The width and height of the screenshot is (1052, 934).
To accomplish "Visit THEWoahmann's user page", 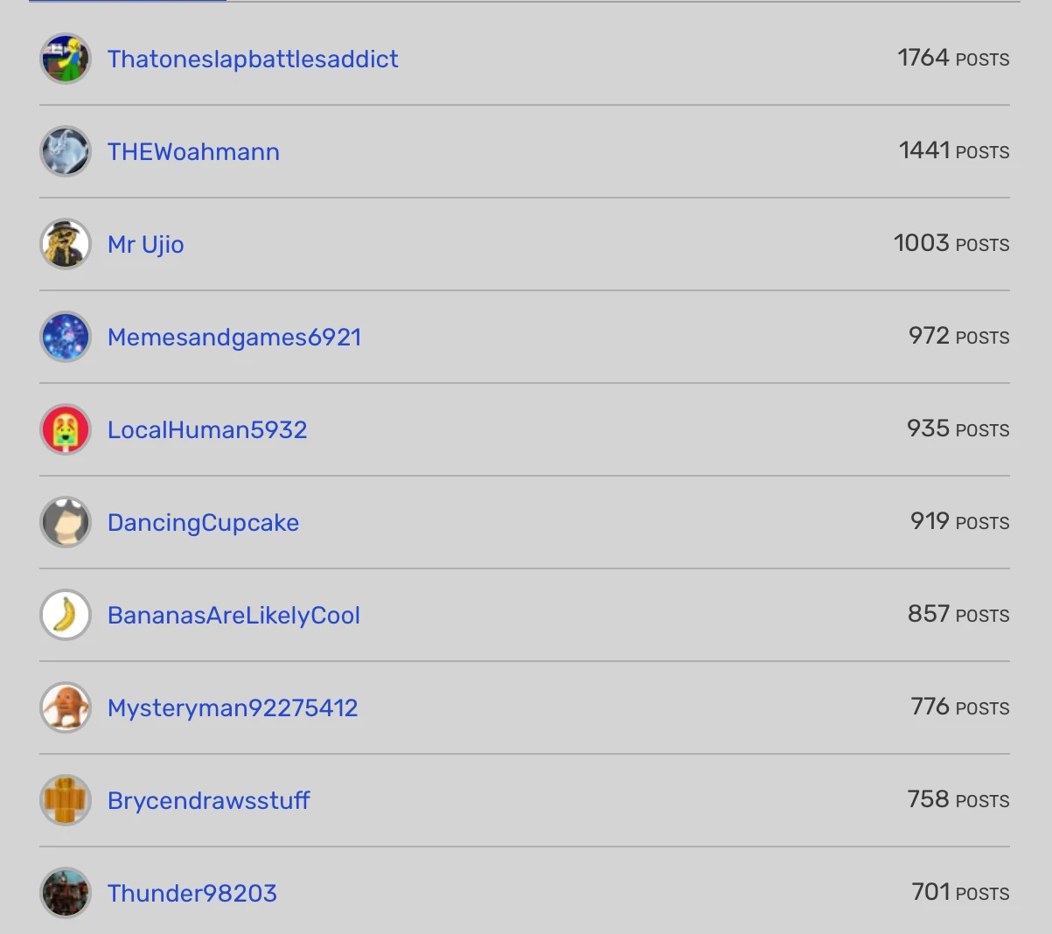I will click(192, 150).
